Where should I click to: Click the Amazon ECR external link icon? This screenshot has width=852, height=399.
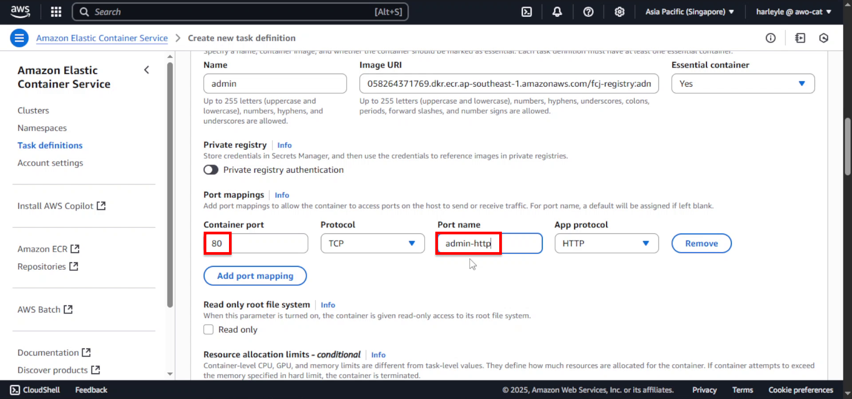click(x=75, y=249)
